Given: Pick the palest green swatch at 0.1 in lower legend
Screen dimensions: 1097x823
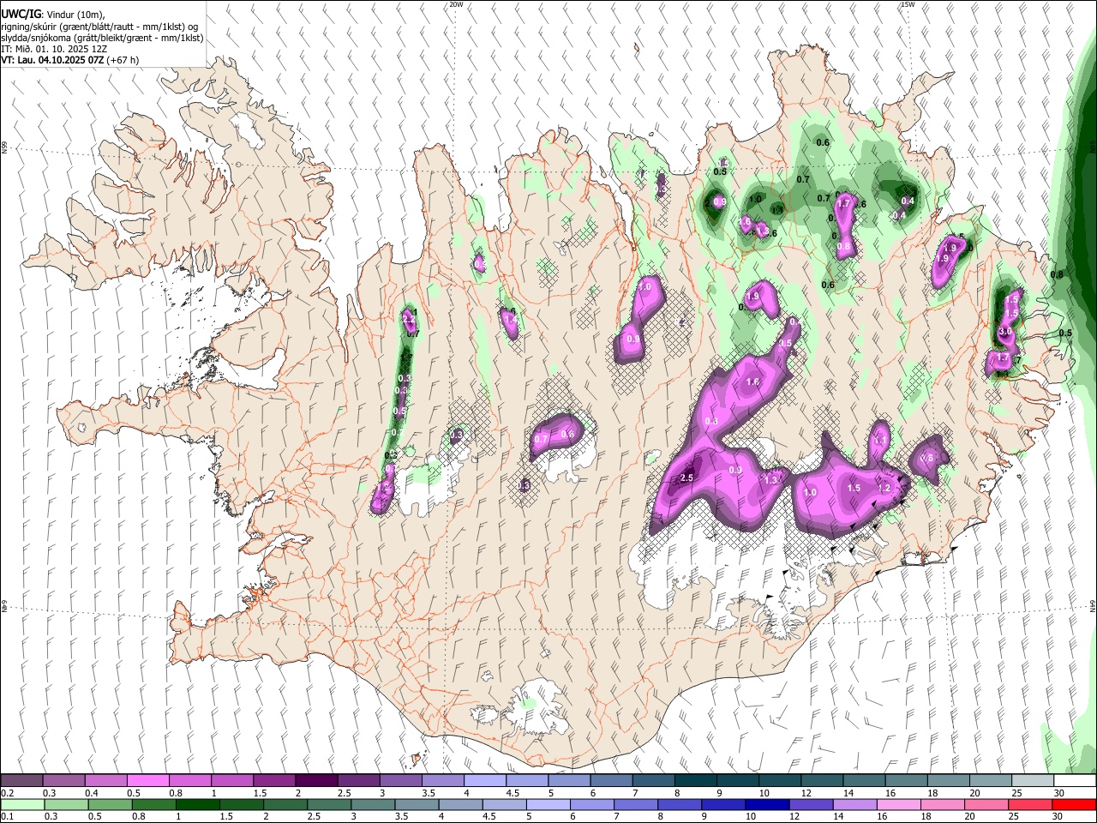Looking at the screenshot, I should tap(21, 804).
